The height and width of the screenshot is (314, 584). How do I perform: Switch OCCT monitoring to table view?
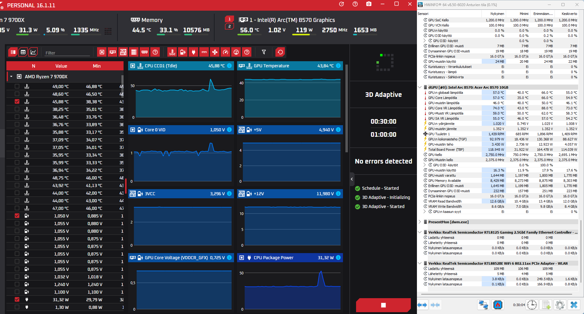click(x=23, y=52)
